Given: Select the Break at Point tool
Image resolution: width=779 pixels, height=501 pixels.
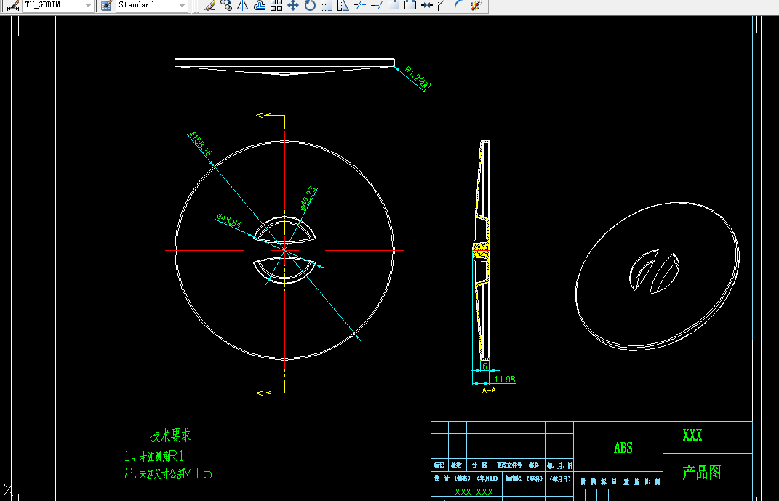Looking at the screenshot, I should (394, 6).
